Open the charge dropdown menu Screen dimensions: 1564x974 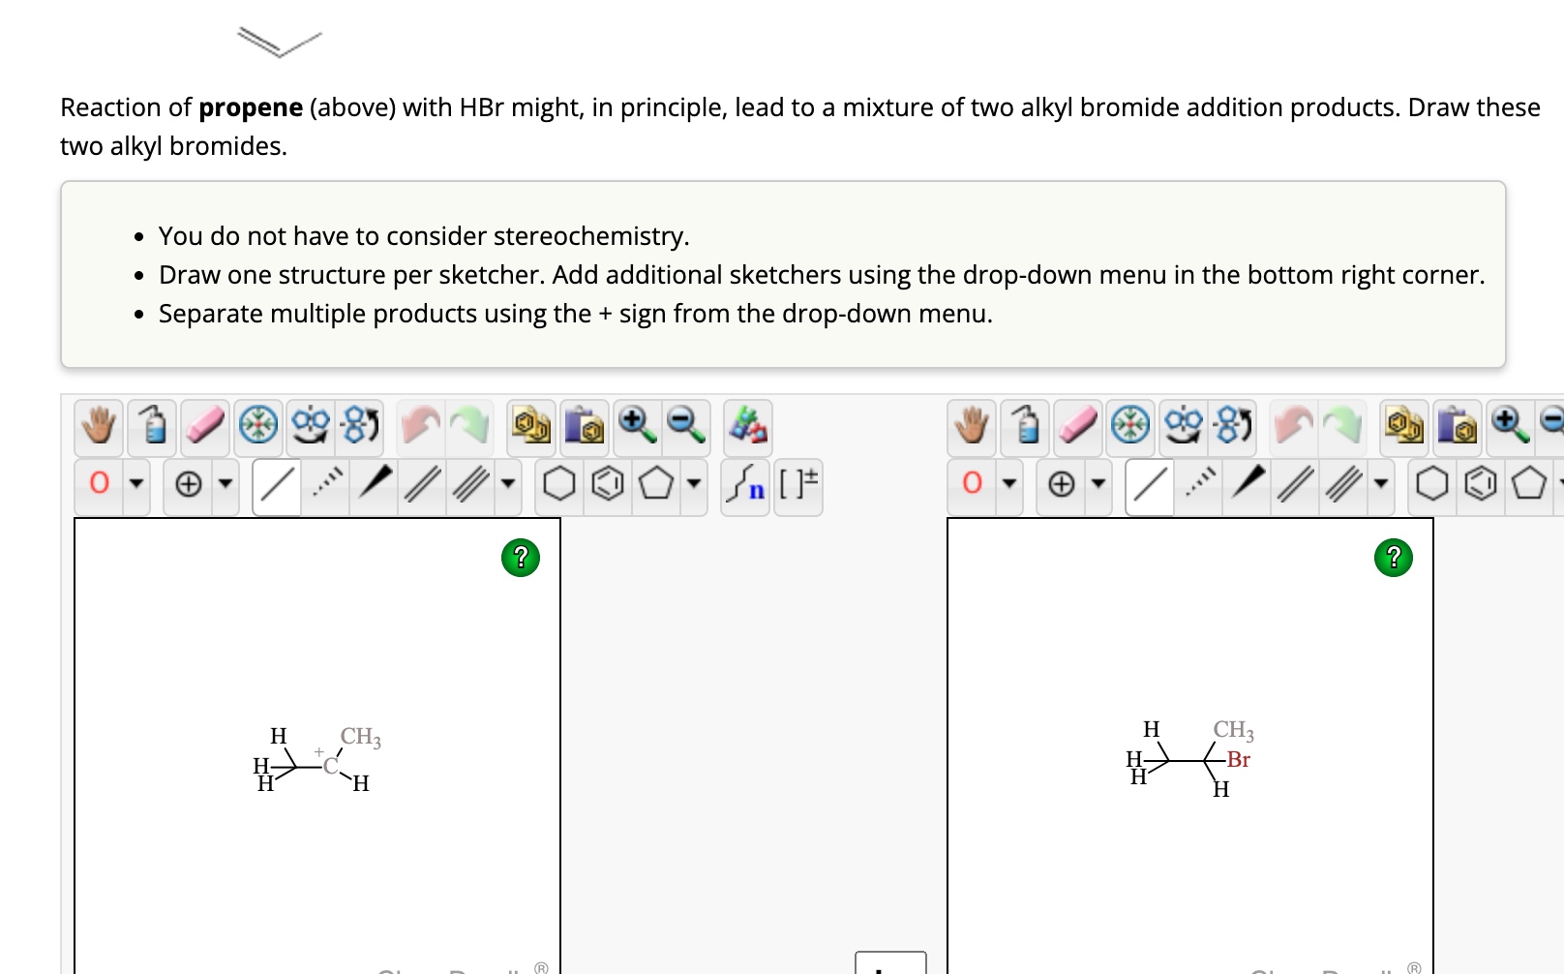[x=225, y=484]
